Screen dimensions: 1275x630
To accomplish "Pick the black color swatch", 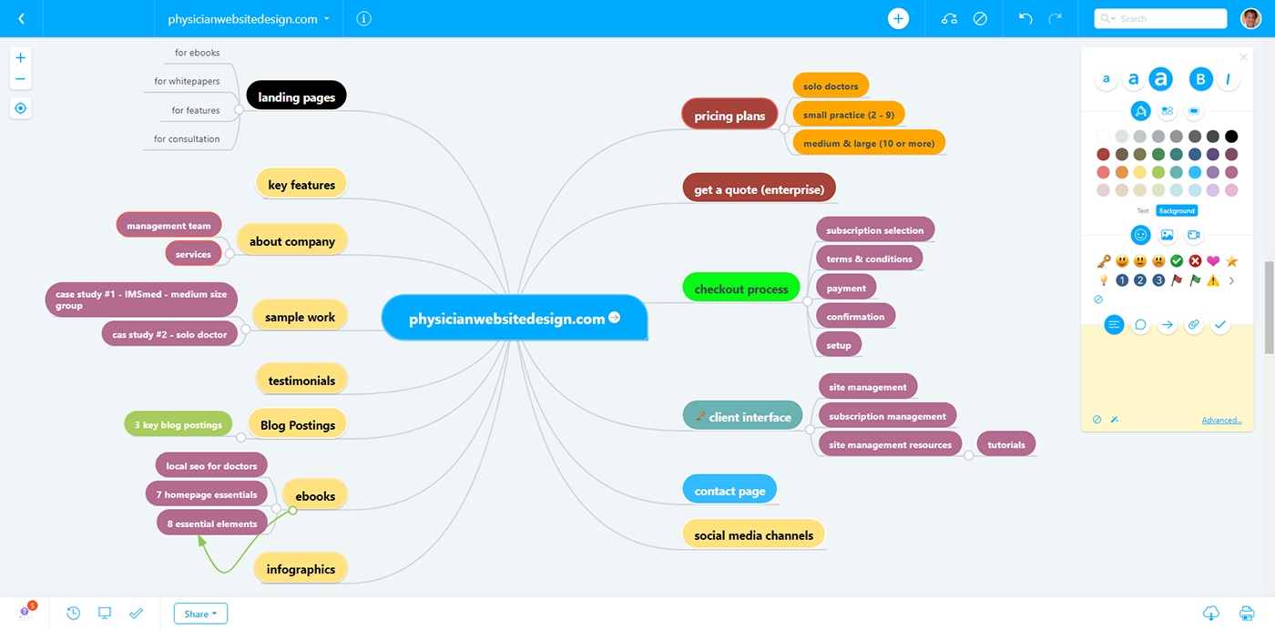I will pyautogui.click(x=1231, y=137).
